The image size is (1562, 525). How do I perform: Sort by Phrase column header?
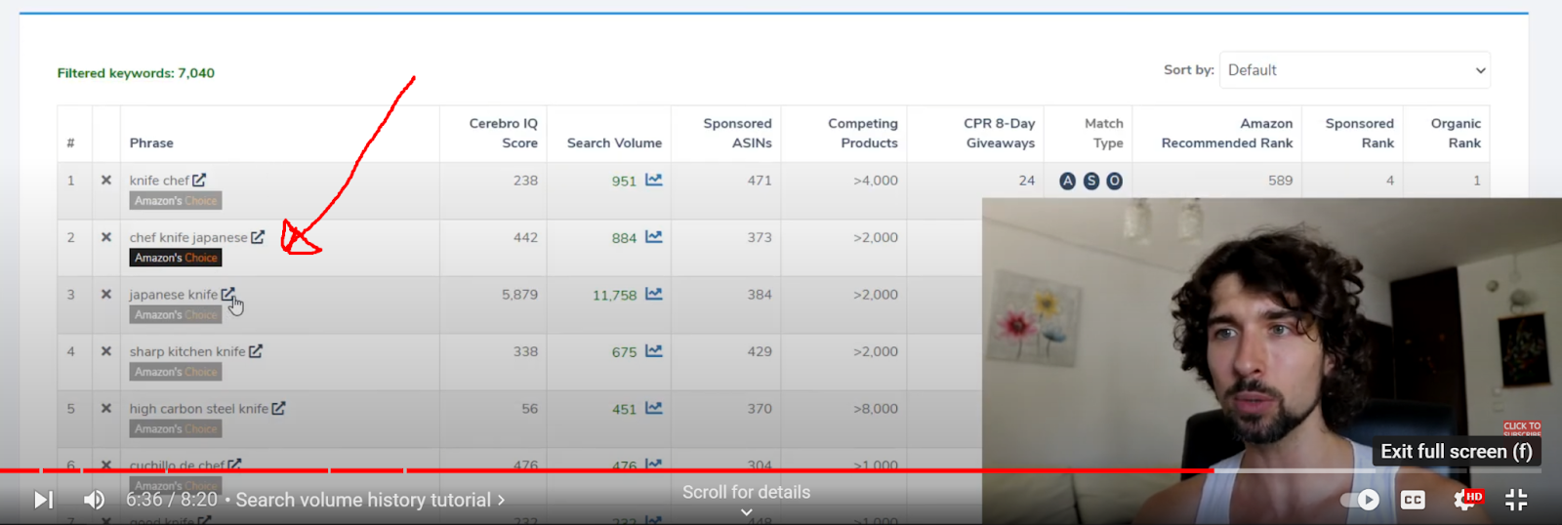pyautogui.click(x=151, y=142)
